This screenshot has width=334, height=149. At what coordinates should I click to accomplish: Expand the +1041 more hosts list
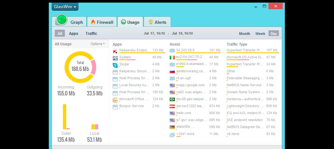(185, 134)
